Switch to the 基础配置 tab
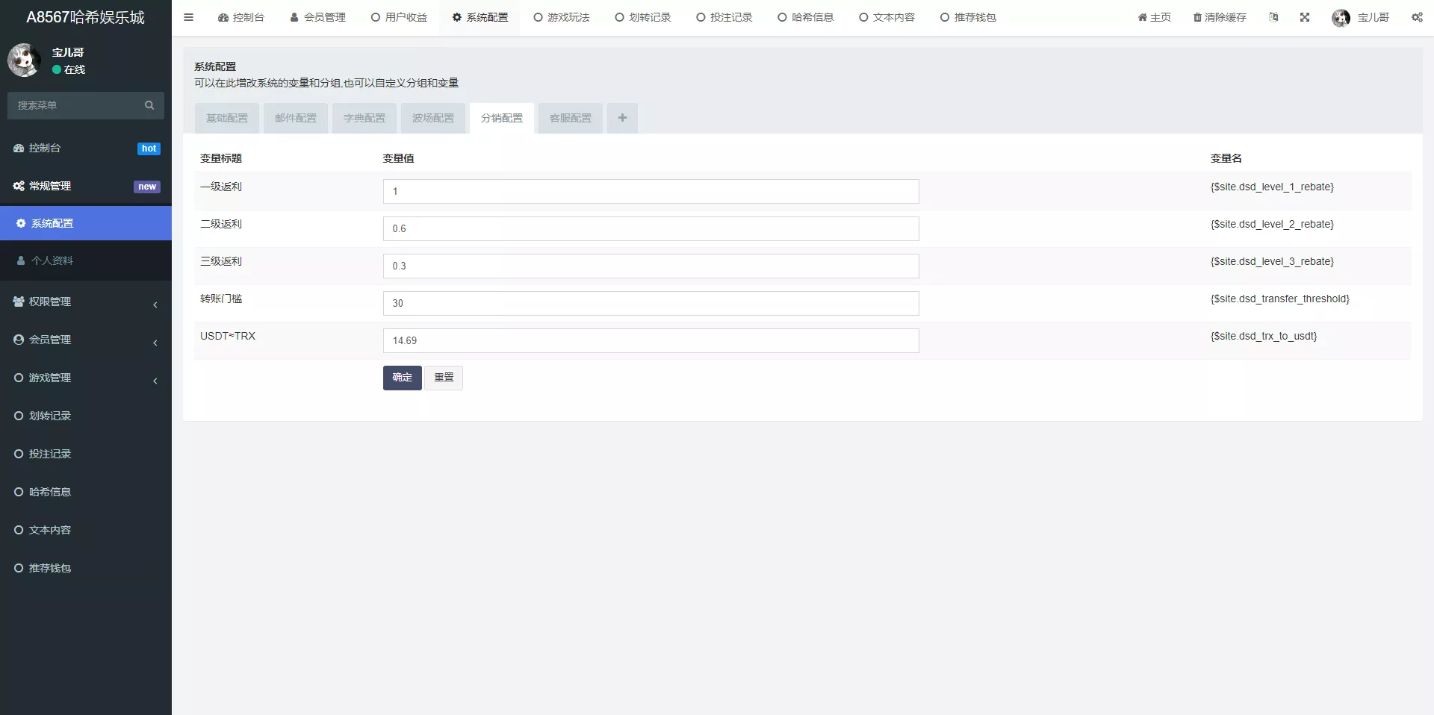 coord(226,118)
